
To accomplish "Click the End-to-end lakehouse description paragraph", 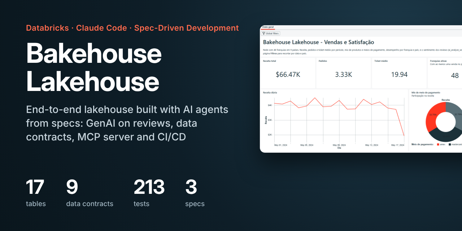I will click(127, 123).
